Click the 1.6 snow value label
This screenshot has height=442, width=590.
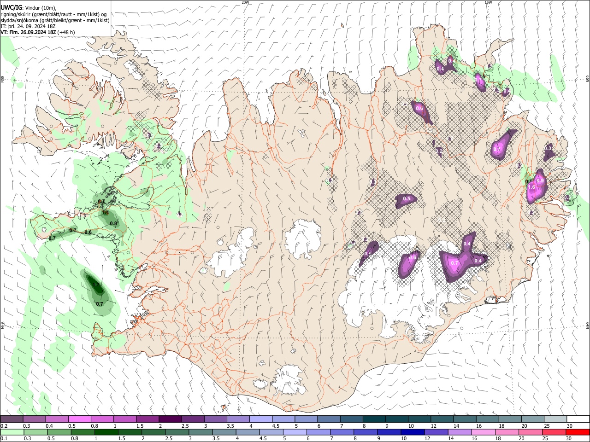click(531, 187)
